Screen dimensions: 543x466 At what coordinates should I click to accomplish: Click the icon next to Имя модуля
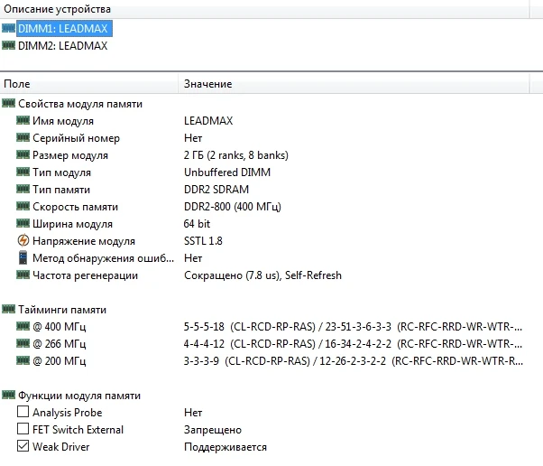23,120
